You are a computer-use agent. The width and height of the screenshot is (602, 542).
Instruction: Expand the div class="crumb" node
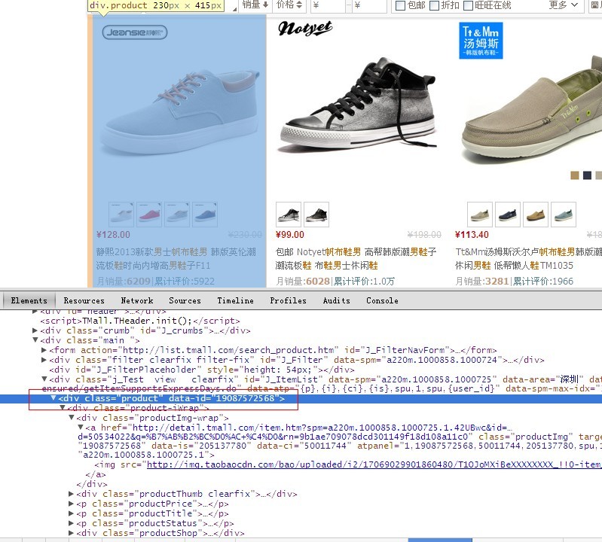click(x=35, y=330)
